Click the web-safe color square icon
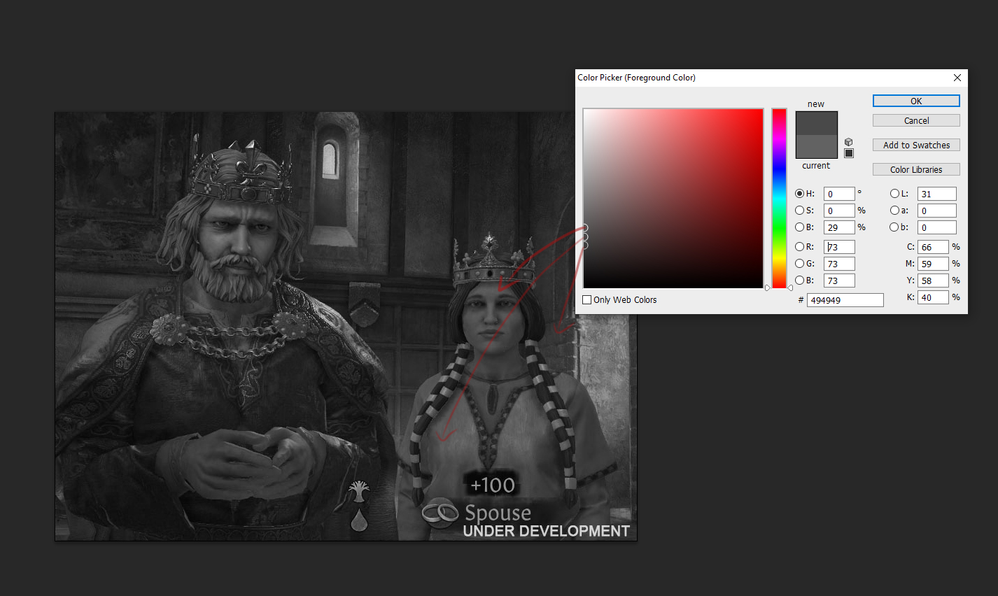 [849, 153]
